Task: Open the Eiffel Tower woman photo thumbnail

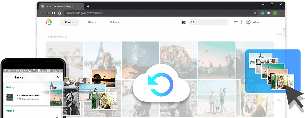Action: pyautogui.click(x=102, y=60)
